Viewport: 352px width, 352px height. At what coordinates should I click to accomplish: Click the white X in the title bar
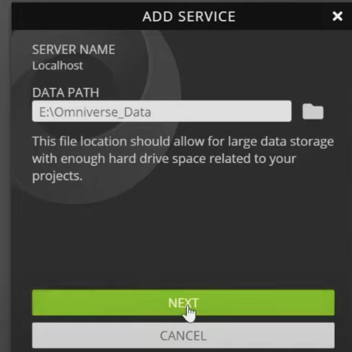[x=337, y=16]
